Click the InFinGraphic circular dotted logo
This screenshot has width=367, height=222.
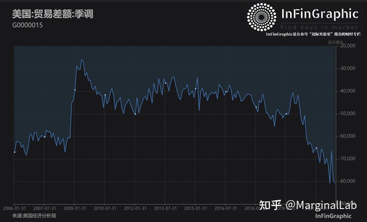pyautogui.click(x=262, y=17)
